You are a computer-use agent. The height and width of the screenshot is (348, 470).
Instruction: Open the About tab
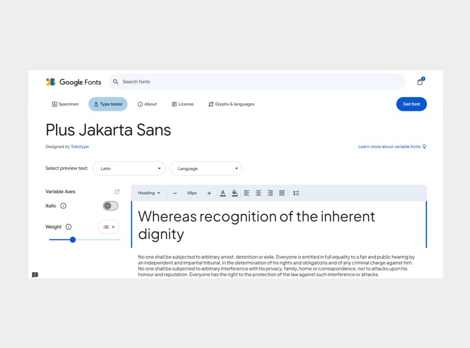147,104
